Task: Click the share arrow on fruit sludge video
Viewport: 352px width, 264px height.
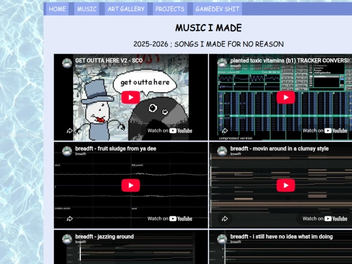Action: (70, 218)
